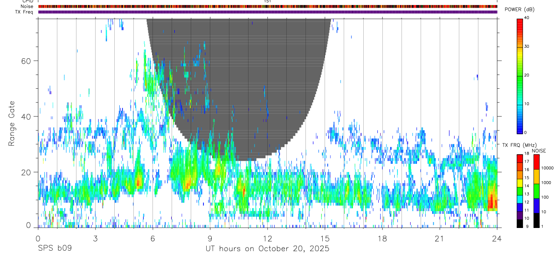Click the '40' tick on power scale

tap(526, 18)
